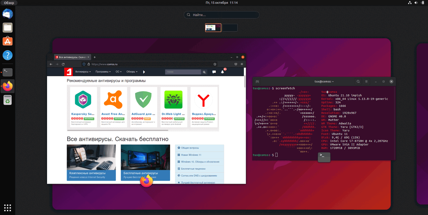Show the applications grid
This screenshot has height=215, width=428.
8,207
